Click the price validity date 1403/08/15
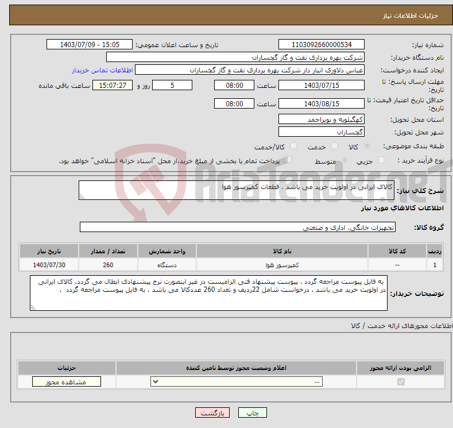 point(322,104)
